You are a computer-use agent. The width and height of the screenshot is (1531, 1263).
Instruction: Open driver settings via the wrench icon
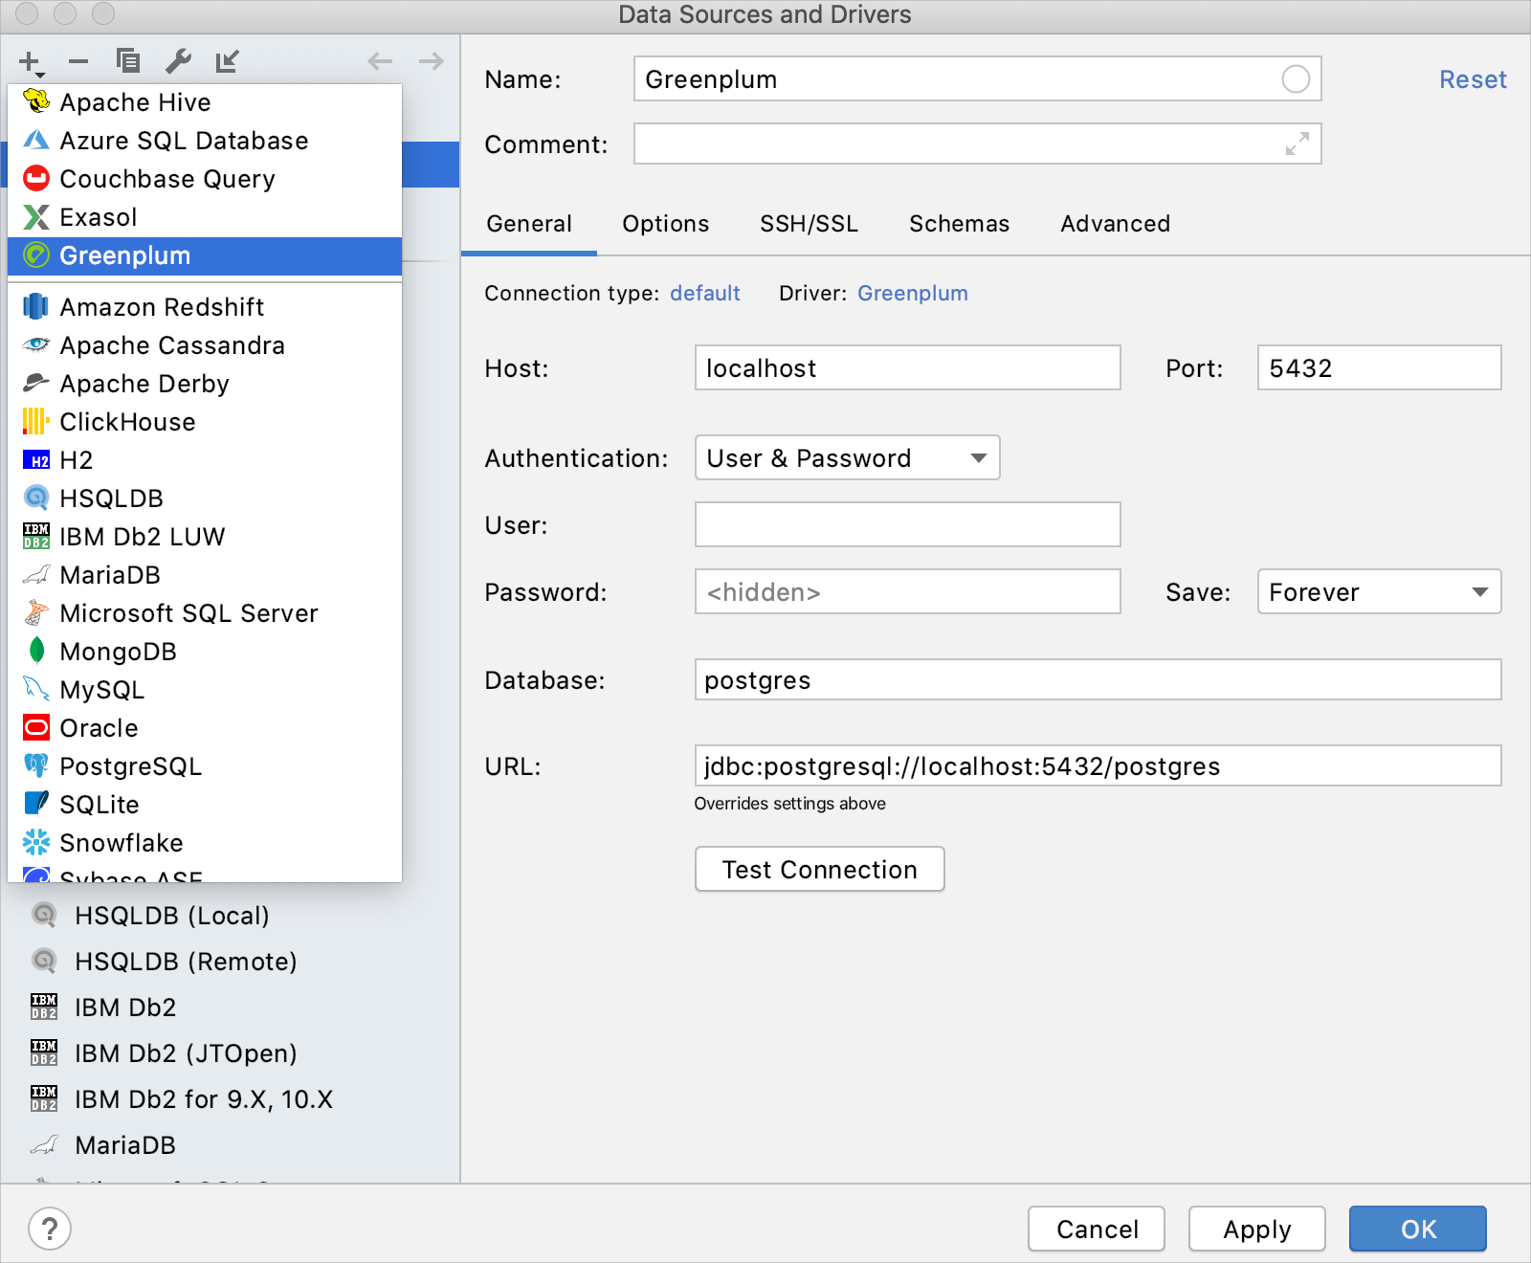pos(178,61)
